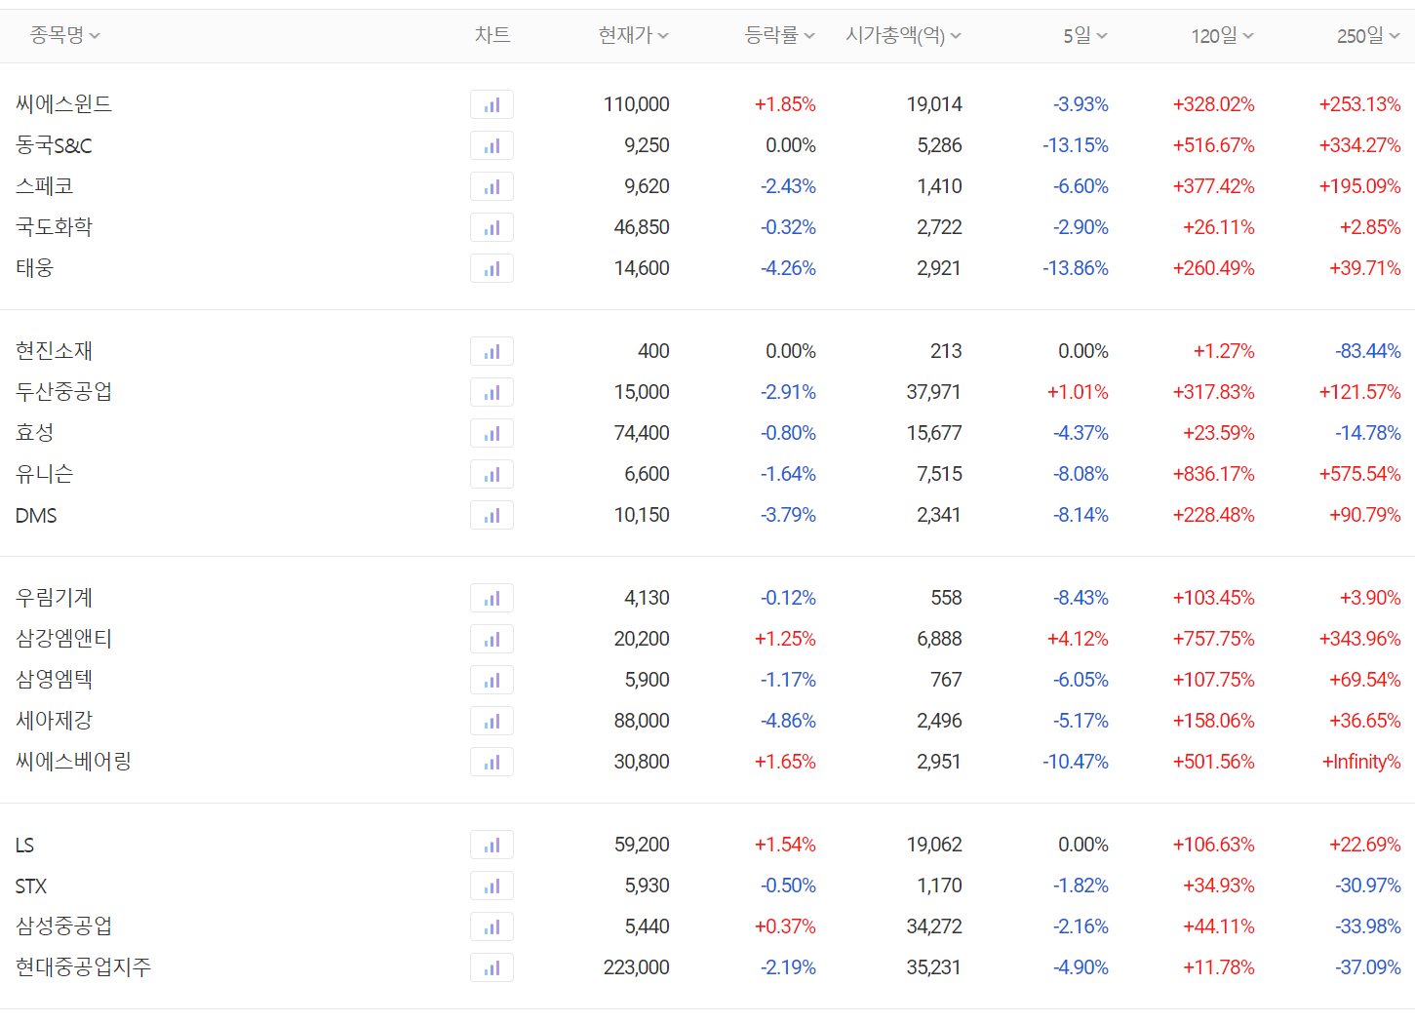Open chart icon for 스페코
1415x1024 pixels.
point(491,186)
